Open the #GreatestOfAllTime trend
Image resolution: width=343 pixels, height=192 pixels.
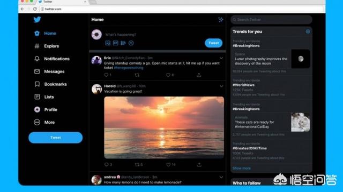pyautogui.click(x=250, y=148)
